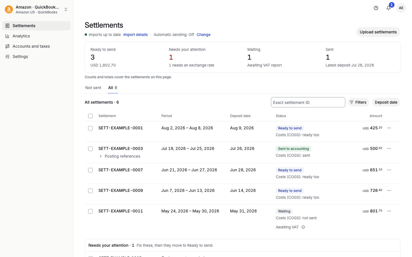This screenshot has width=412, height=257.
Task: Click the Awaiting VAT info icon
Action: (303, 227)
